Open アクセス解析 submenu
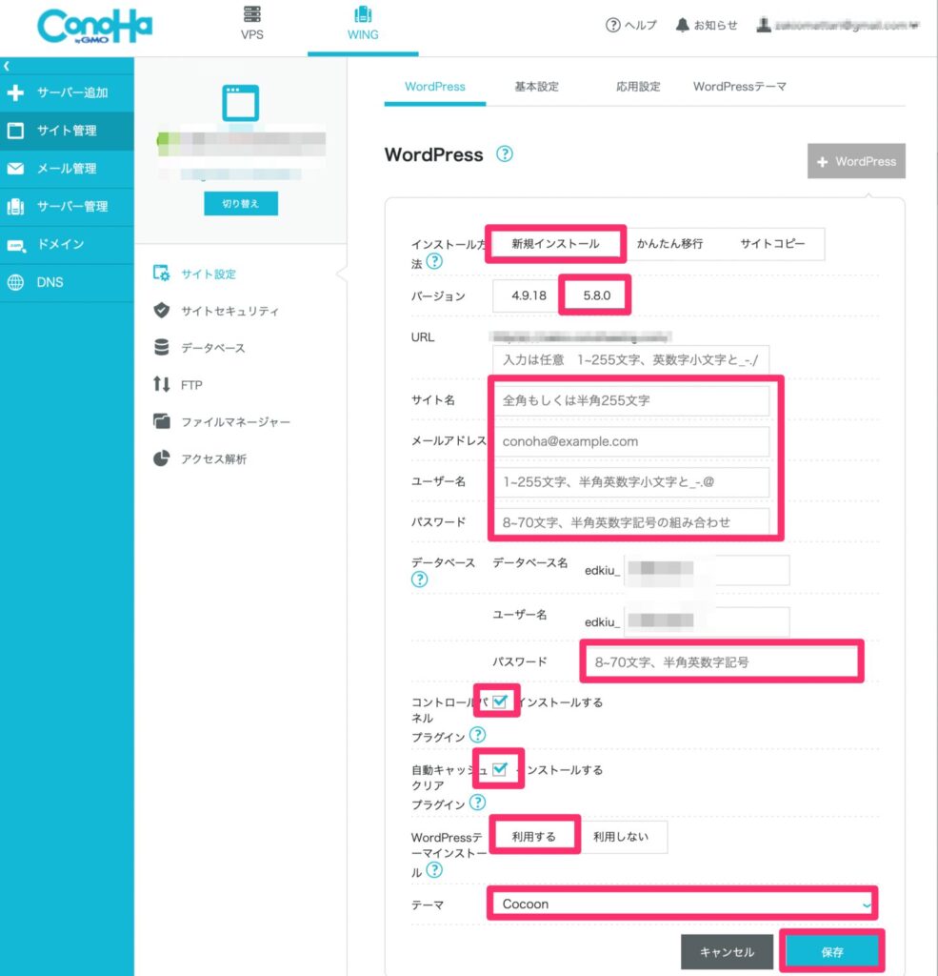 [200, 458]
